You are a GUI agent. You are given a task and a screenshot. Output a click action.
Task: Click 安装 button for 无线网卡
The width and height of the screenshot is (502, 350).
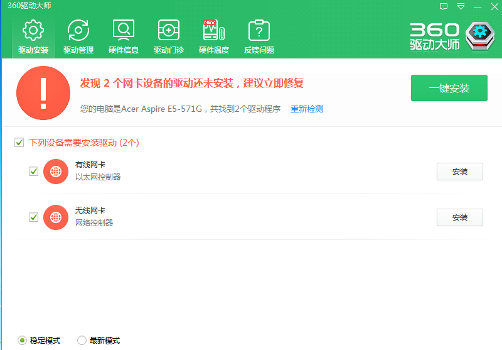[459, 217]
